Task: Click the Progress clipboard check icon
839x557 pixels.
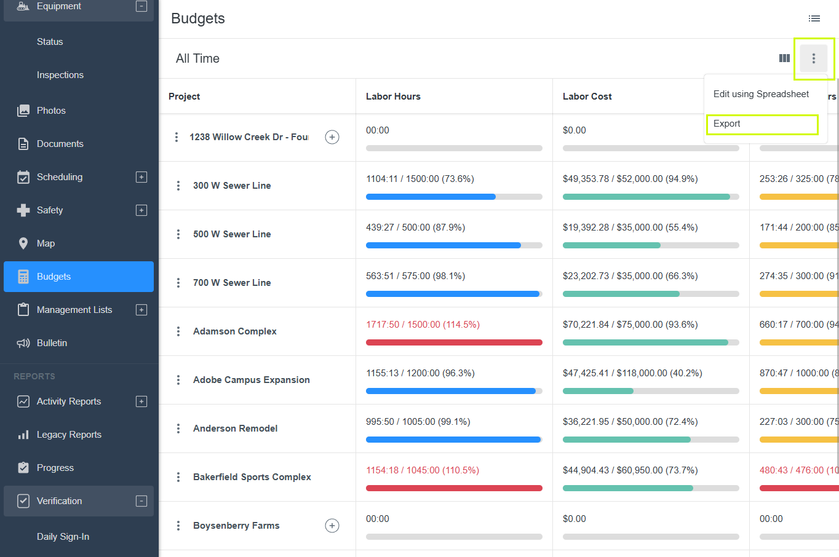Action: tap(23, 468)
